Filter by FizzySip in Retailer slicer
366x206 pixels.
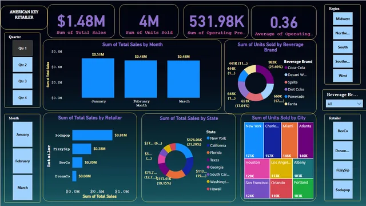[343, 171]
